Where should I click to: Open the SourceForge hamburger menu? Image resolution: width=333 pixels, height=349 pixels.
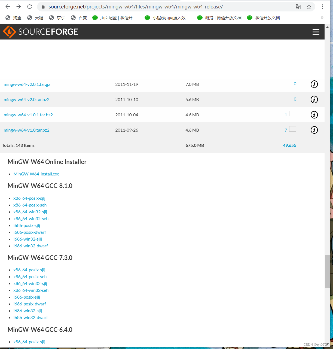[316, 32]
